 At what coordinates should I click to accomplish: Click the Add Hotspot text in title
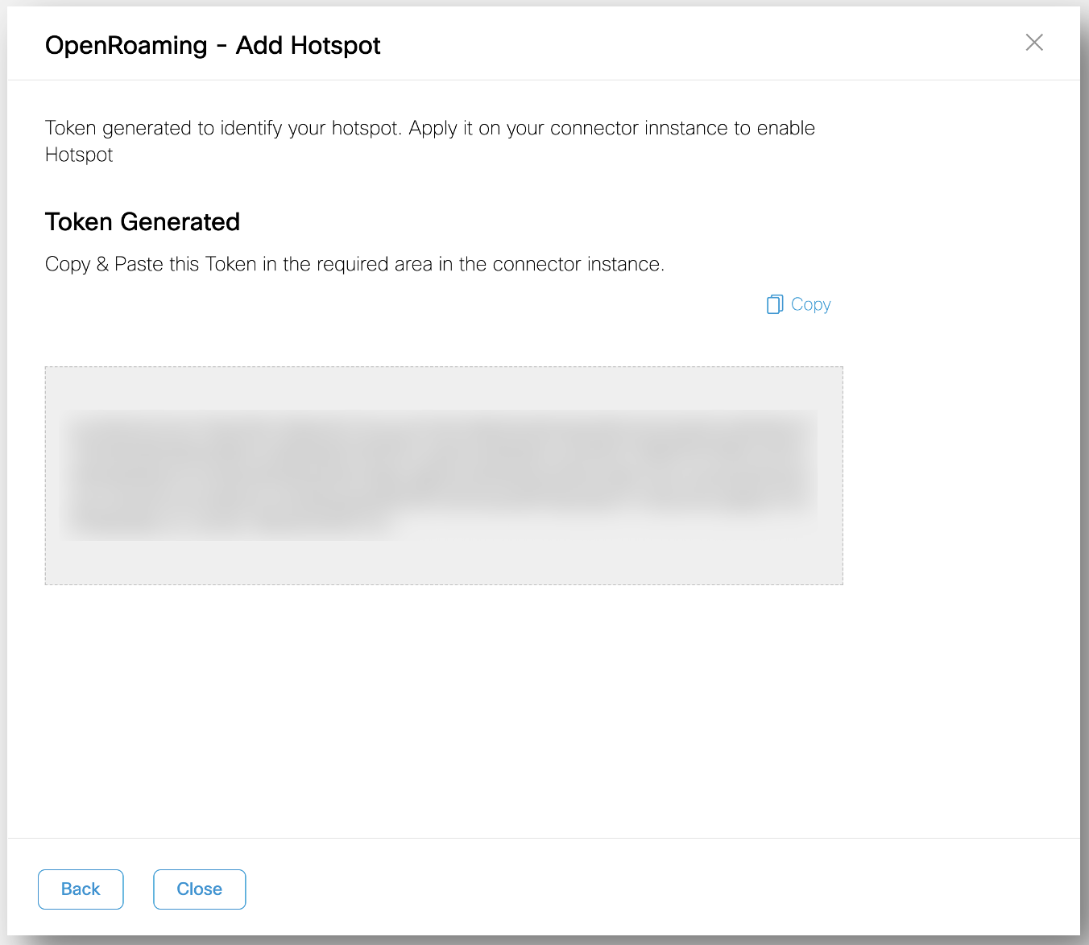308,46
